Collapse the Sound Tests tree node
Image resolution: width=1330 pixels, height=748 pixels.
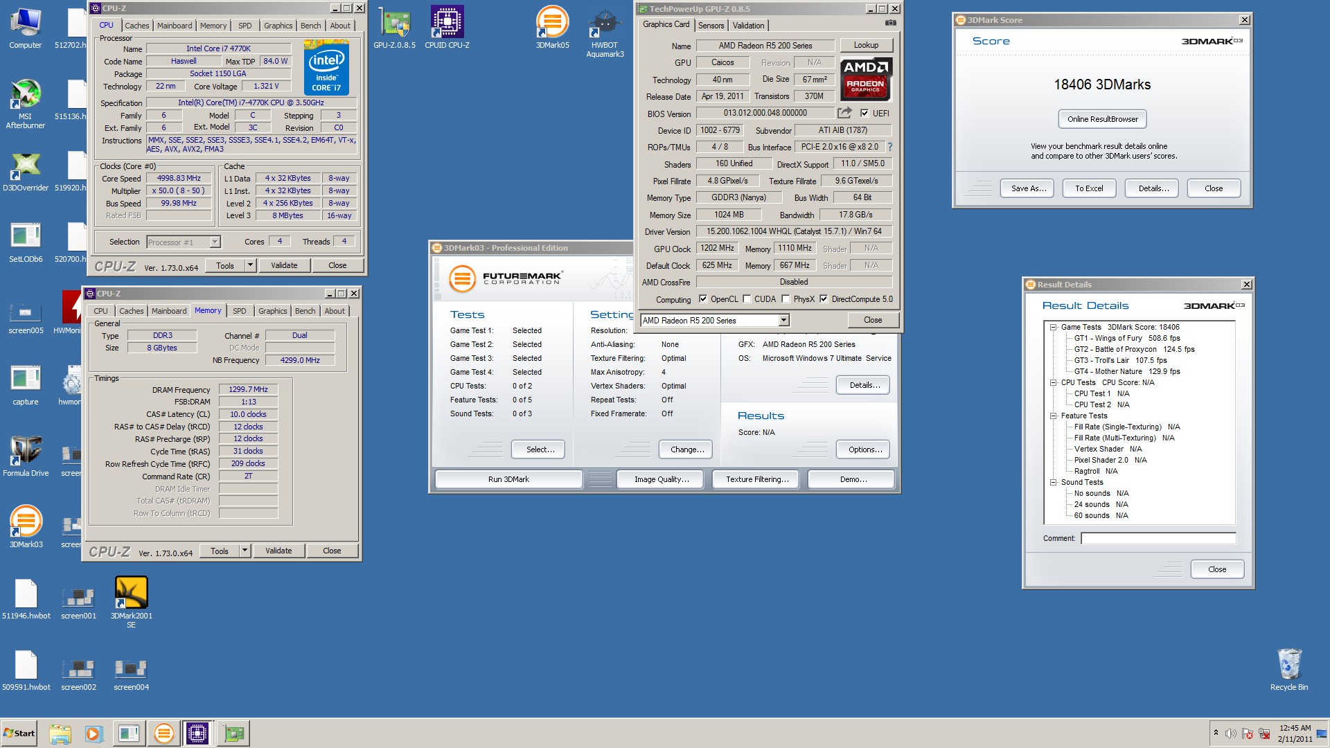[1053, 482]
